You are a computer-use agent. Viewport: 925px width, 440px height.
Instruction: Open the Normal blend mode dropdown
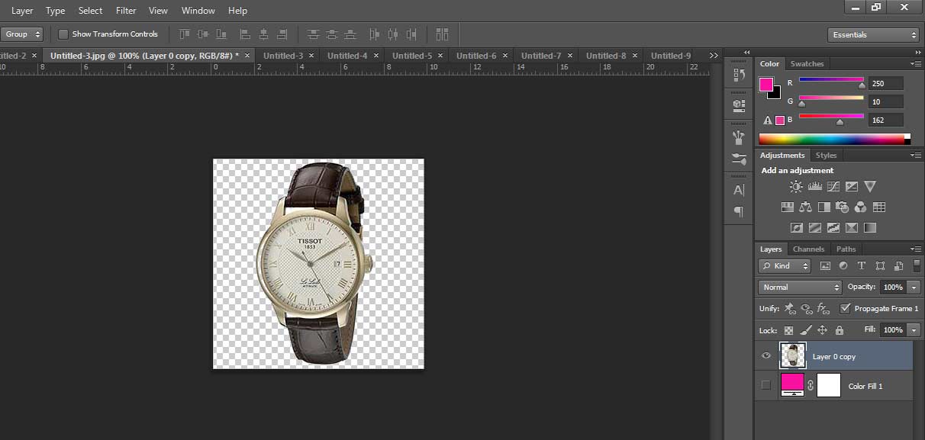pyautogui.click(x=800, y=287)
